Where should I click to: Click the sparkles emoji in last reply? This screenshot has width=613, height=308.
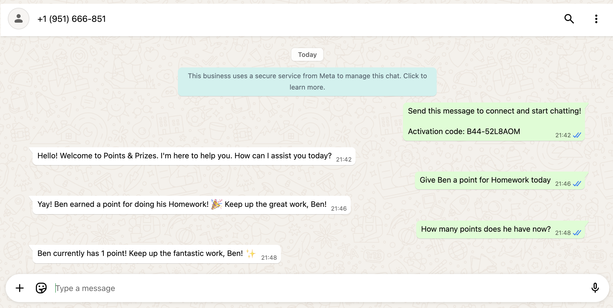[251, 254]
